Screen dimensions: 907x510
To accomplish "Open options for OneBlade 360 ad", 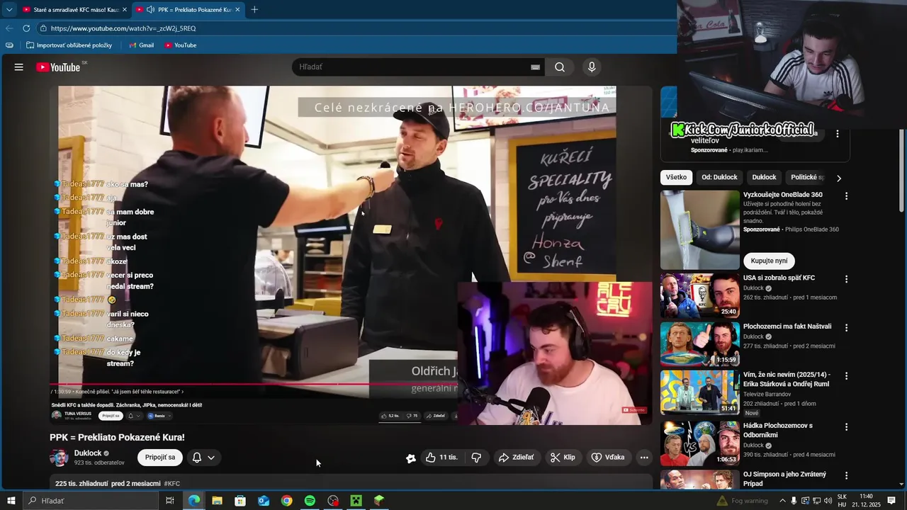I will point(846,195).
